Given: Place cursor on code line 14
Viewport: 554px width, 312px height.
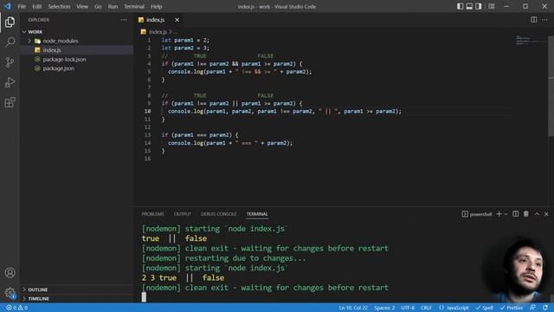Looking at the screenshot, I should (x=230, y=143).
